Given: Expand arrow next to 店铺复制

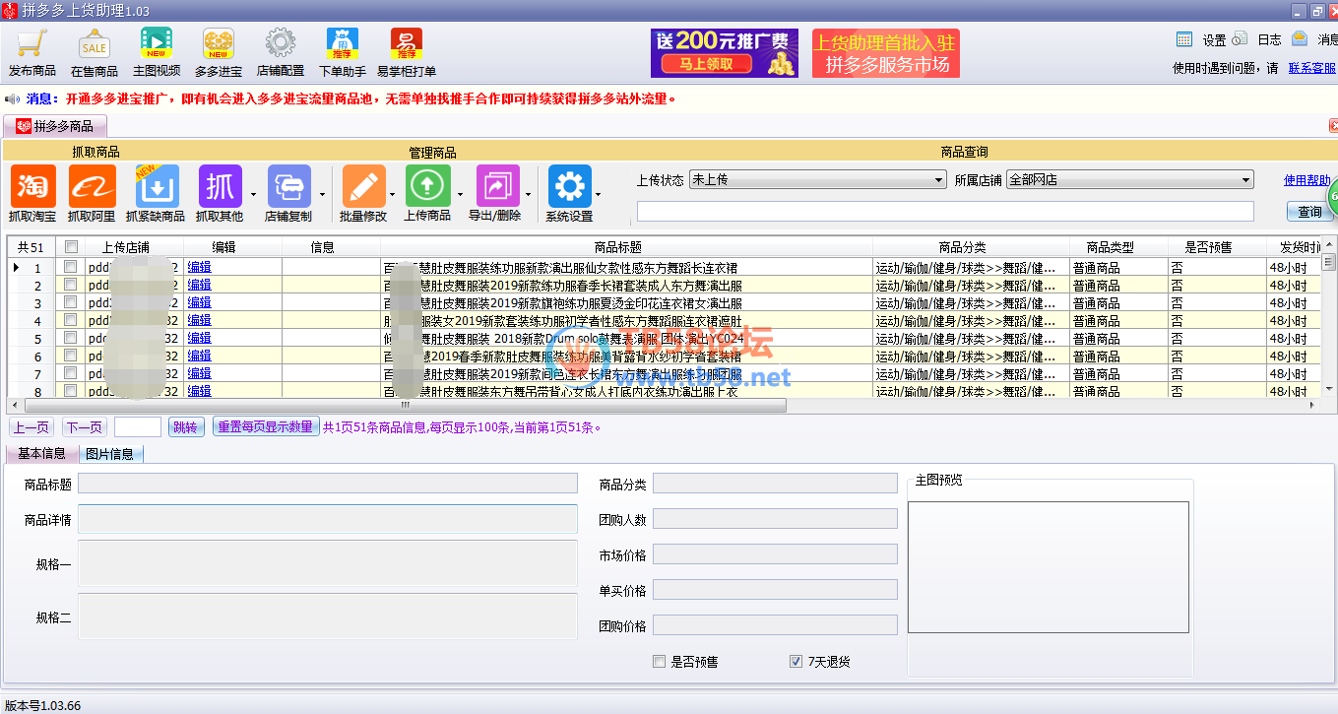Looking at the screenshot, I should (x=323, y=194).
